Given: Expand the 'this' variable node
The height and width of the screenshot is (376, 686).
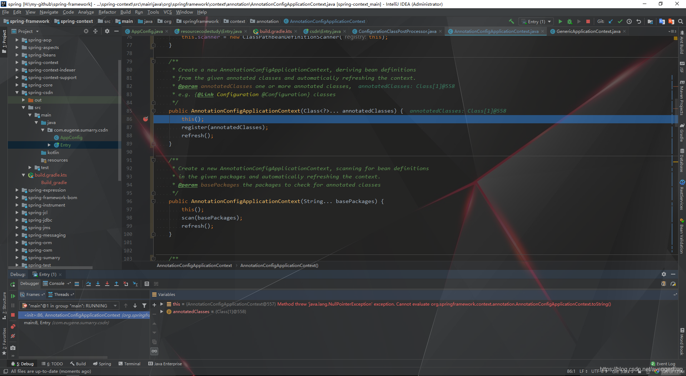Looking at the screenshot, I should (162, 304).
